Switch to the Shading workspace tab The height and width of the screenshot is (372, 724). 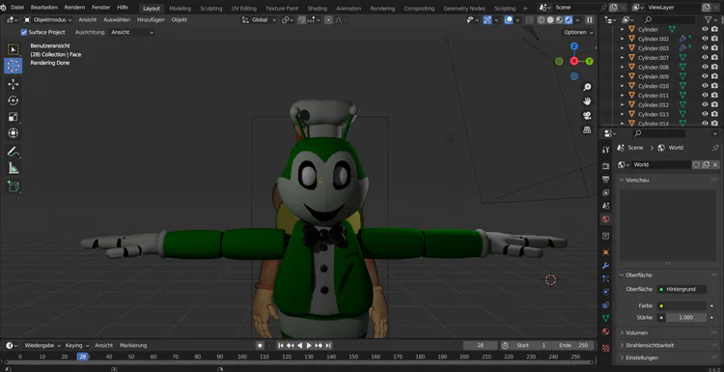click(x=318, y=9)
